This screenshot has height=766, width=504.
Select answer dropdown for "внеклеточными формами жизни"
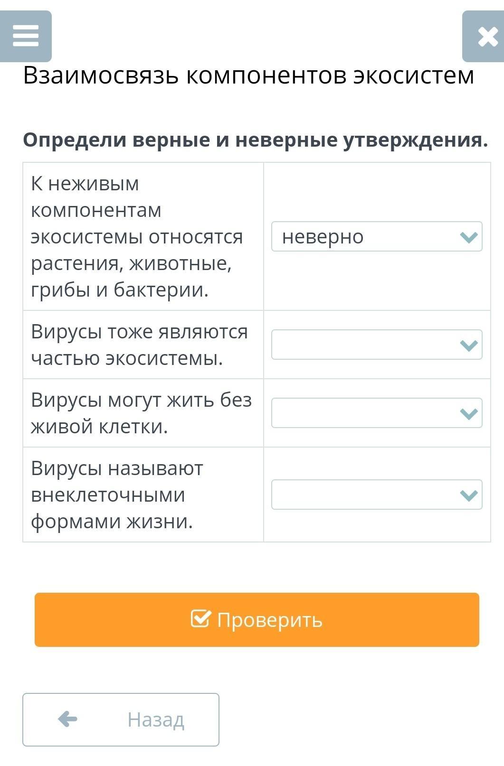point(376,495)
